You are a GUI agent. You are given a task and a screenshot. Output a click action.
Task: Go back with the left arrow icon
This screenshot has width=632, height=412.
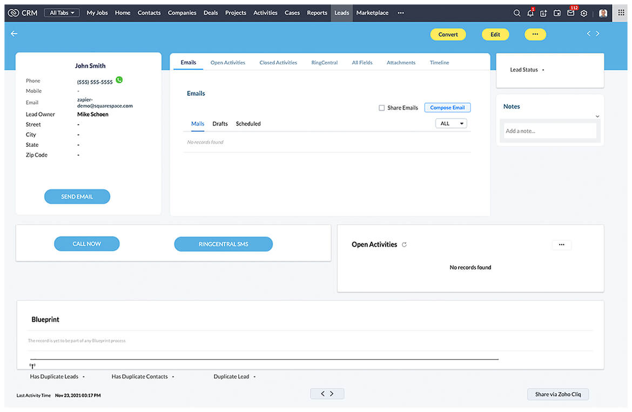pyautogui.click(x=14, y=34)
